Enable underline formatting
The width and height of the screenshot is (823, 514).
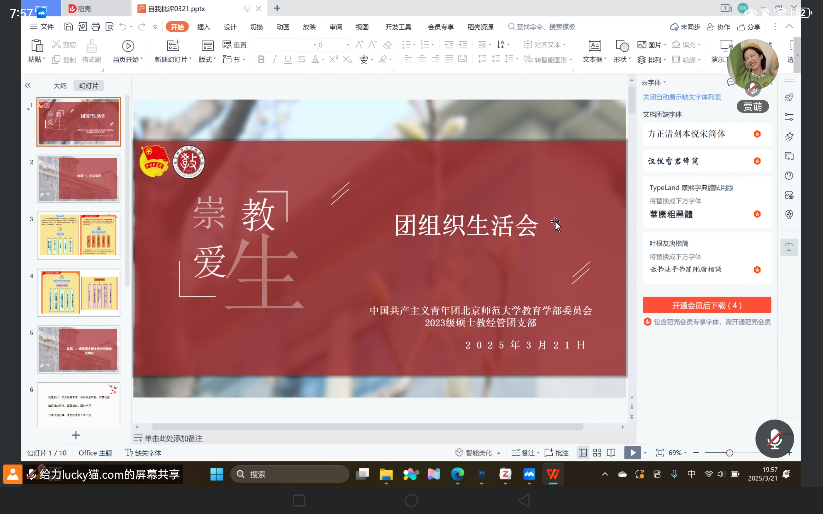[x=287, y=59]
